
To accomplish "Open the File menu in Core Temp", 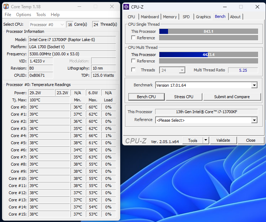I will (x=8, y=15).
